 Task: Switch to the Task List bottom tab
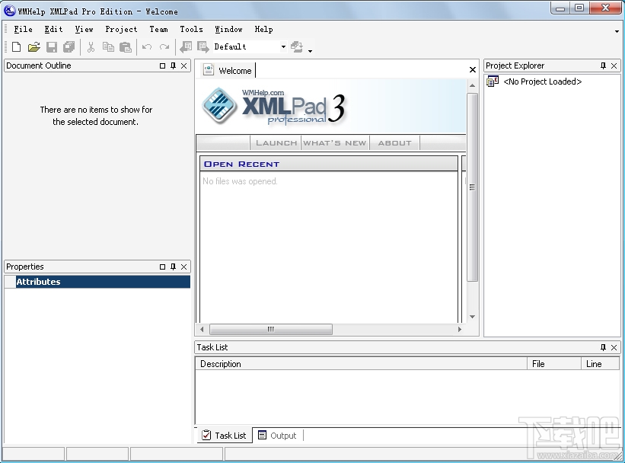[225, 436]
